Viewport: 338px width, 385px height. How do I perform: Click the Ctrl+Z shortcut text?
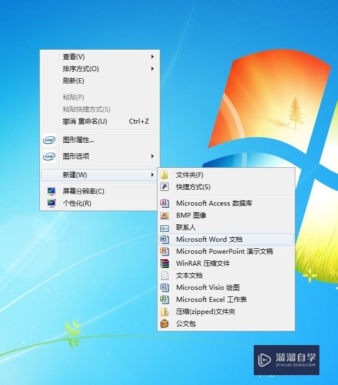point(139,121)
